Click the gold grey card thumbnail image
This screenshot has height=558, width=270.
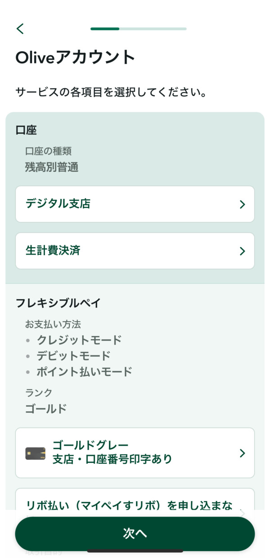[36, 453]
